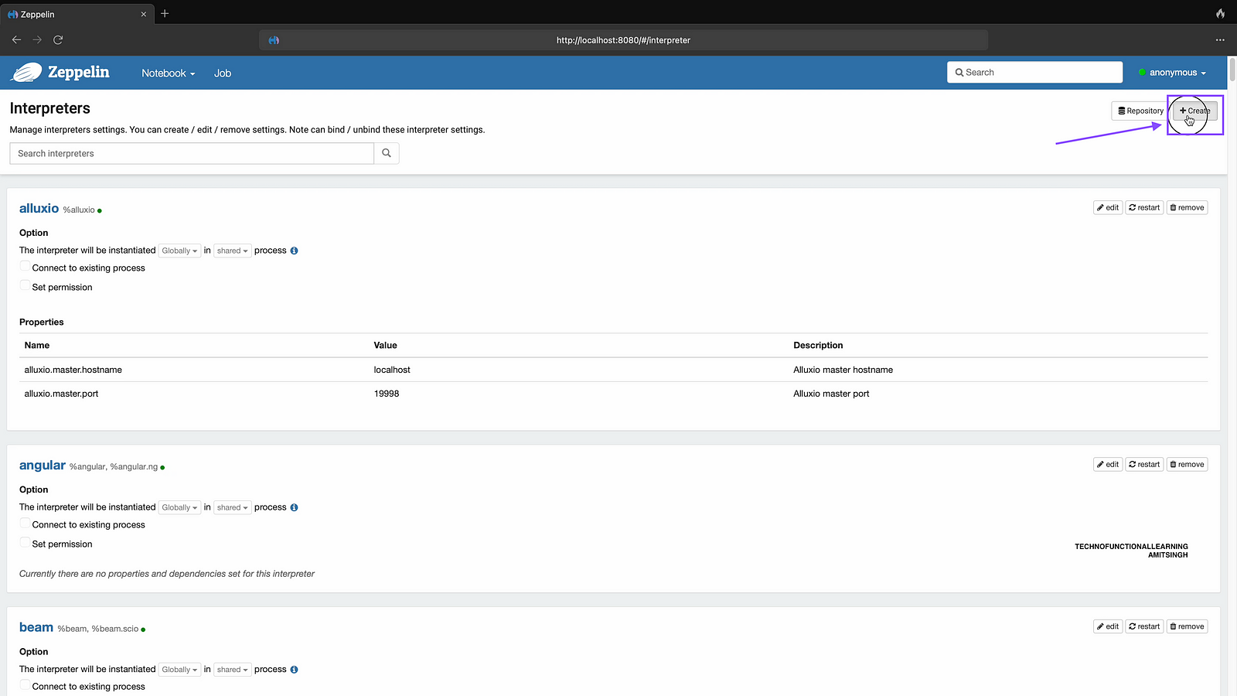Open the Notebook menu
Viewport: 1237px width, 696px height.
pyautogui.click(x=168, y=73)
